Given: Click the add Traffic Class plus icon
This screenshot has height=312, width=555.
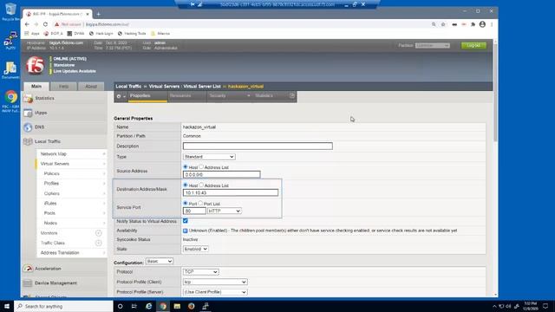Looking at the screenshot, I should [x=98, y=243].
